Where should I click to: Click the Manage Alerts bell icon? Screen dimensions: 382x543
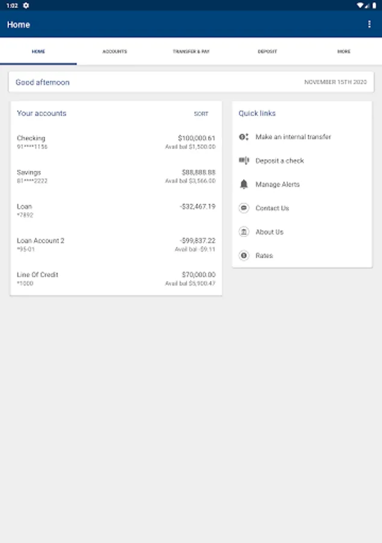coord(244,185)
